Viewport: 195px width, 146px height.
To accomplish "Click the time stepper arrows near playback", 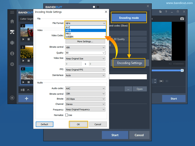I will pyautogui.click(x=155, y=81).
